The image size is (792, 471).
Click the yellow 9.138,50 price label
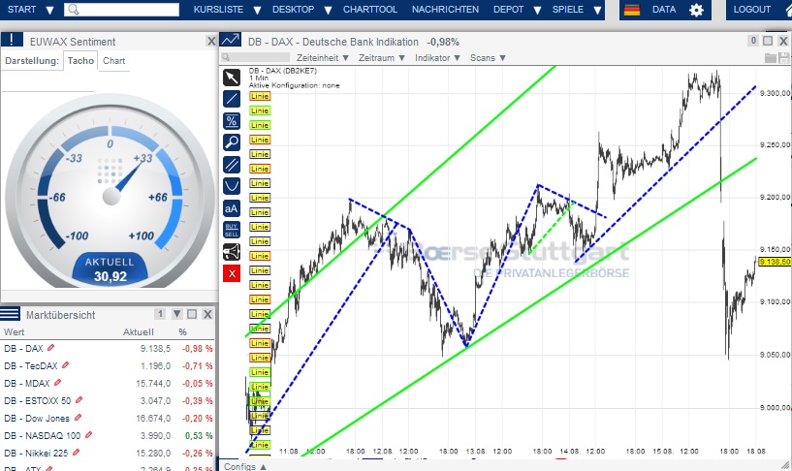(x=775, y=262)
